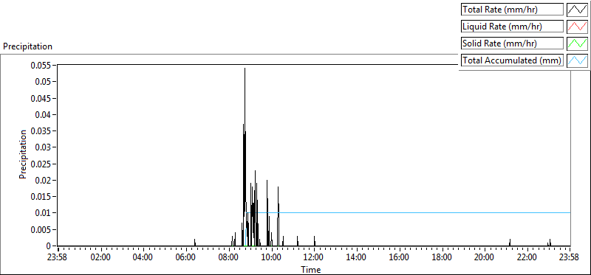Click the small spike near 21:00
Screen dimensions: 591x275
pyautogui.click(x=510, y=242)
